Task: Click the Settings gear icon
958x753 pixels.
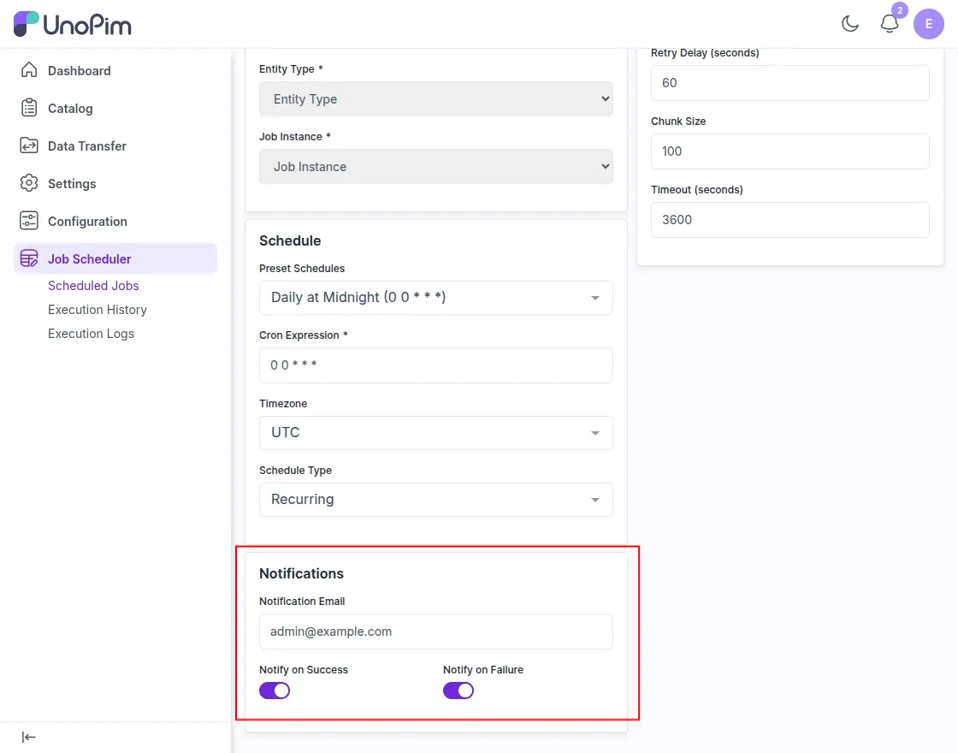Action: pyautogui.click(x=29, y=183)
